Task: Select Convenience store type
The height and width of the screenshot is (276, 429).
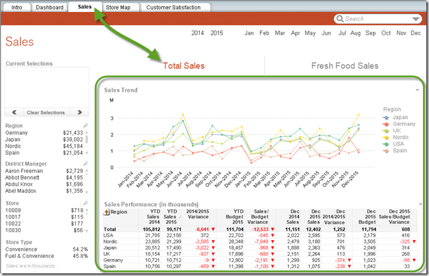Action: click(x=23, y=249)
